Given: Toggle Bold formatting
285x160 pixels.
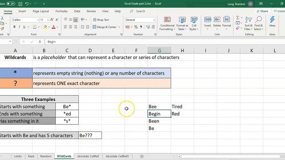Looking at the screenshot, I should [14, 27].
